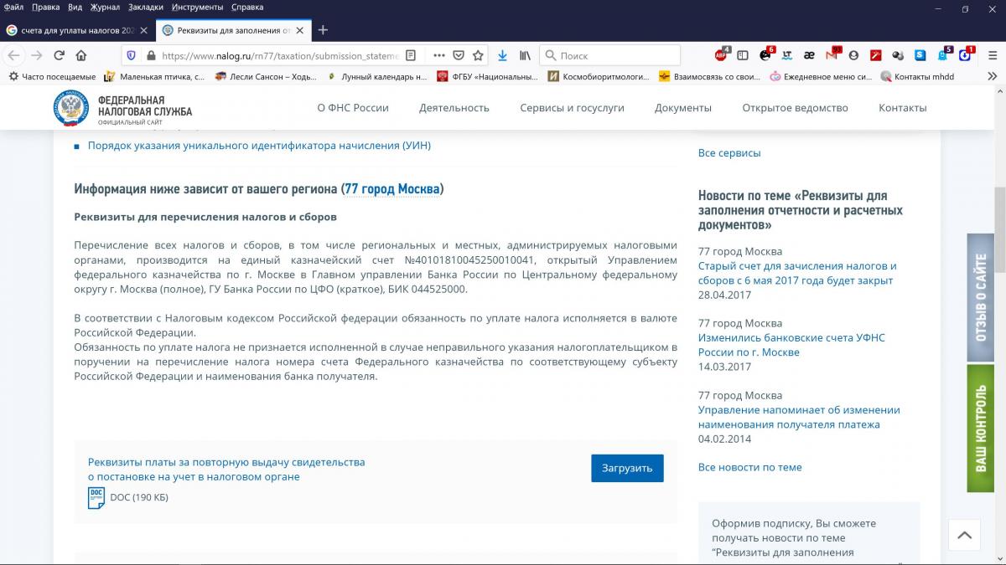Expand the hidden bookmarks overflow chevron
Screen dimensions: 1006x565
click(x=993, y=76)
